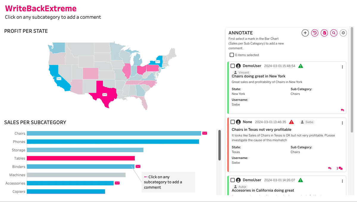
Task: Toggle the '0 items selected' checkbox
Action: tap(231, 55)
